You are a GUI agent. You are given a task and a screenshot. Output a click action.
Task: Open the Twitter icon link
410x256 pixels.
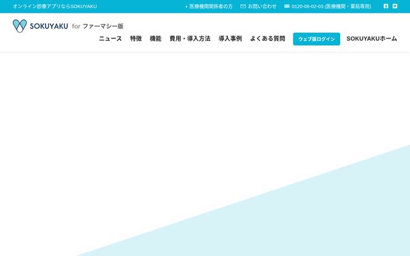[x=395, y=6]
